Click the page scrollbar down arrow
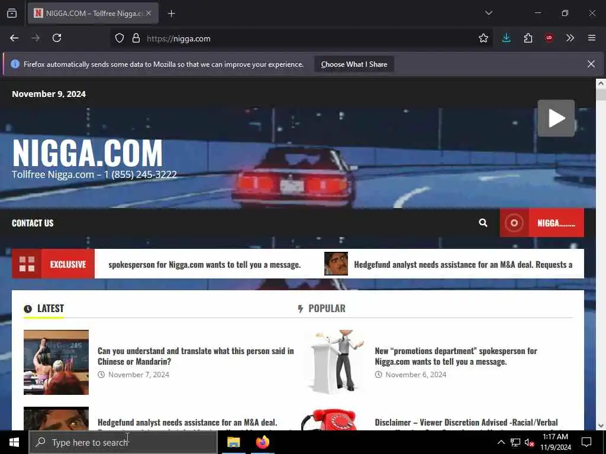Image resolution: width=606 pixels, height=454 pixels. click(601, 425)
